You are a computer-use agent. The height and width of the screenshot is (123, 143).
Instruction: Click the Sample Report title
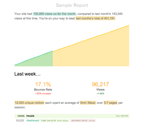point(72,5)
